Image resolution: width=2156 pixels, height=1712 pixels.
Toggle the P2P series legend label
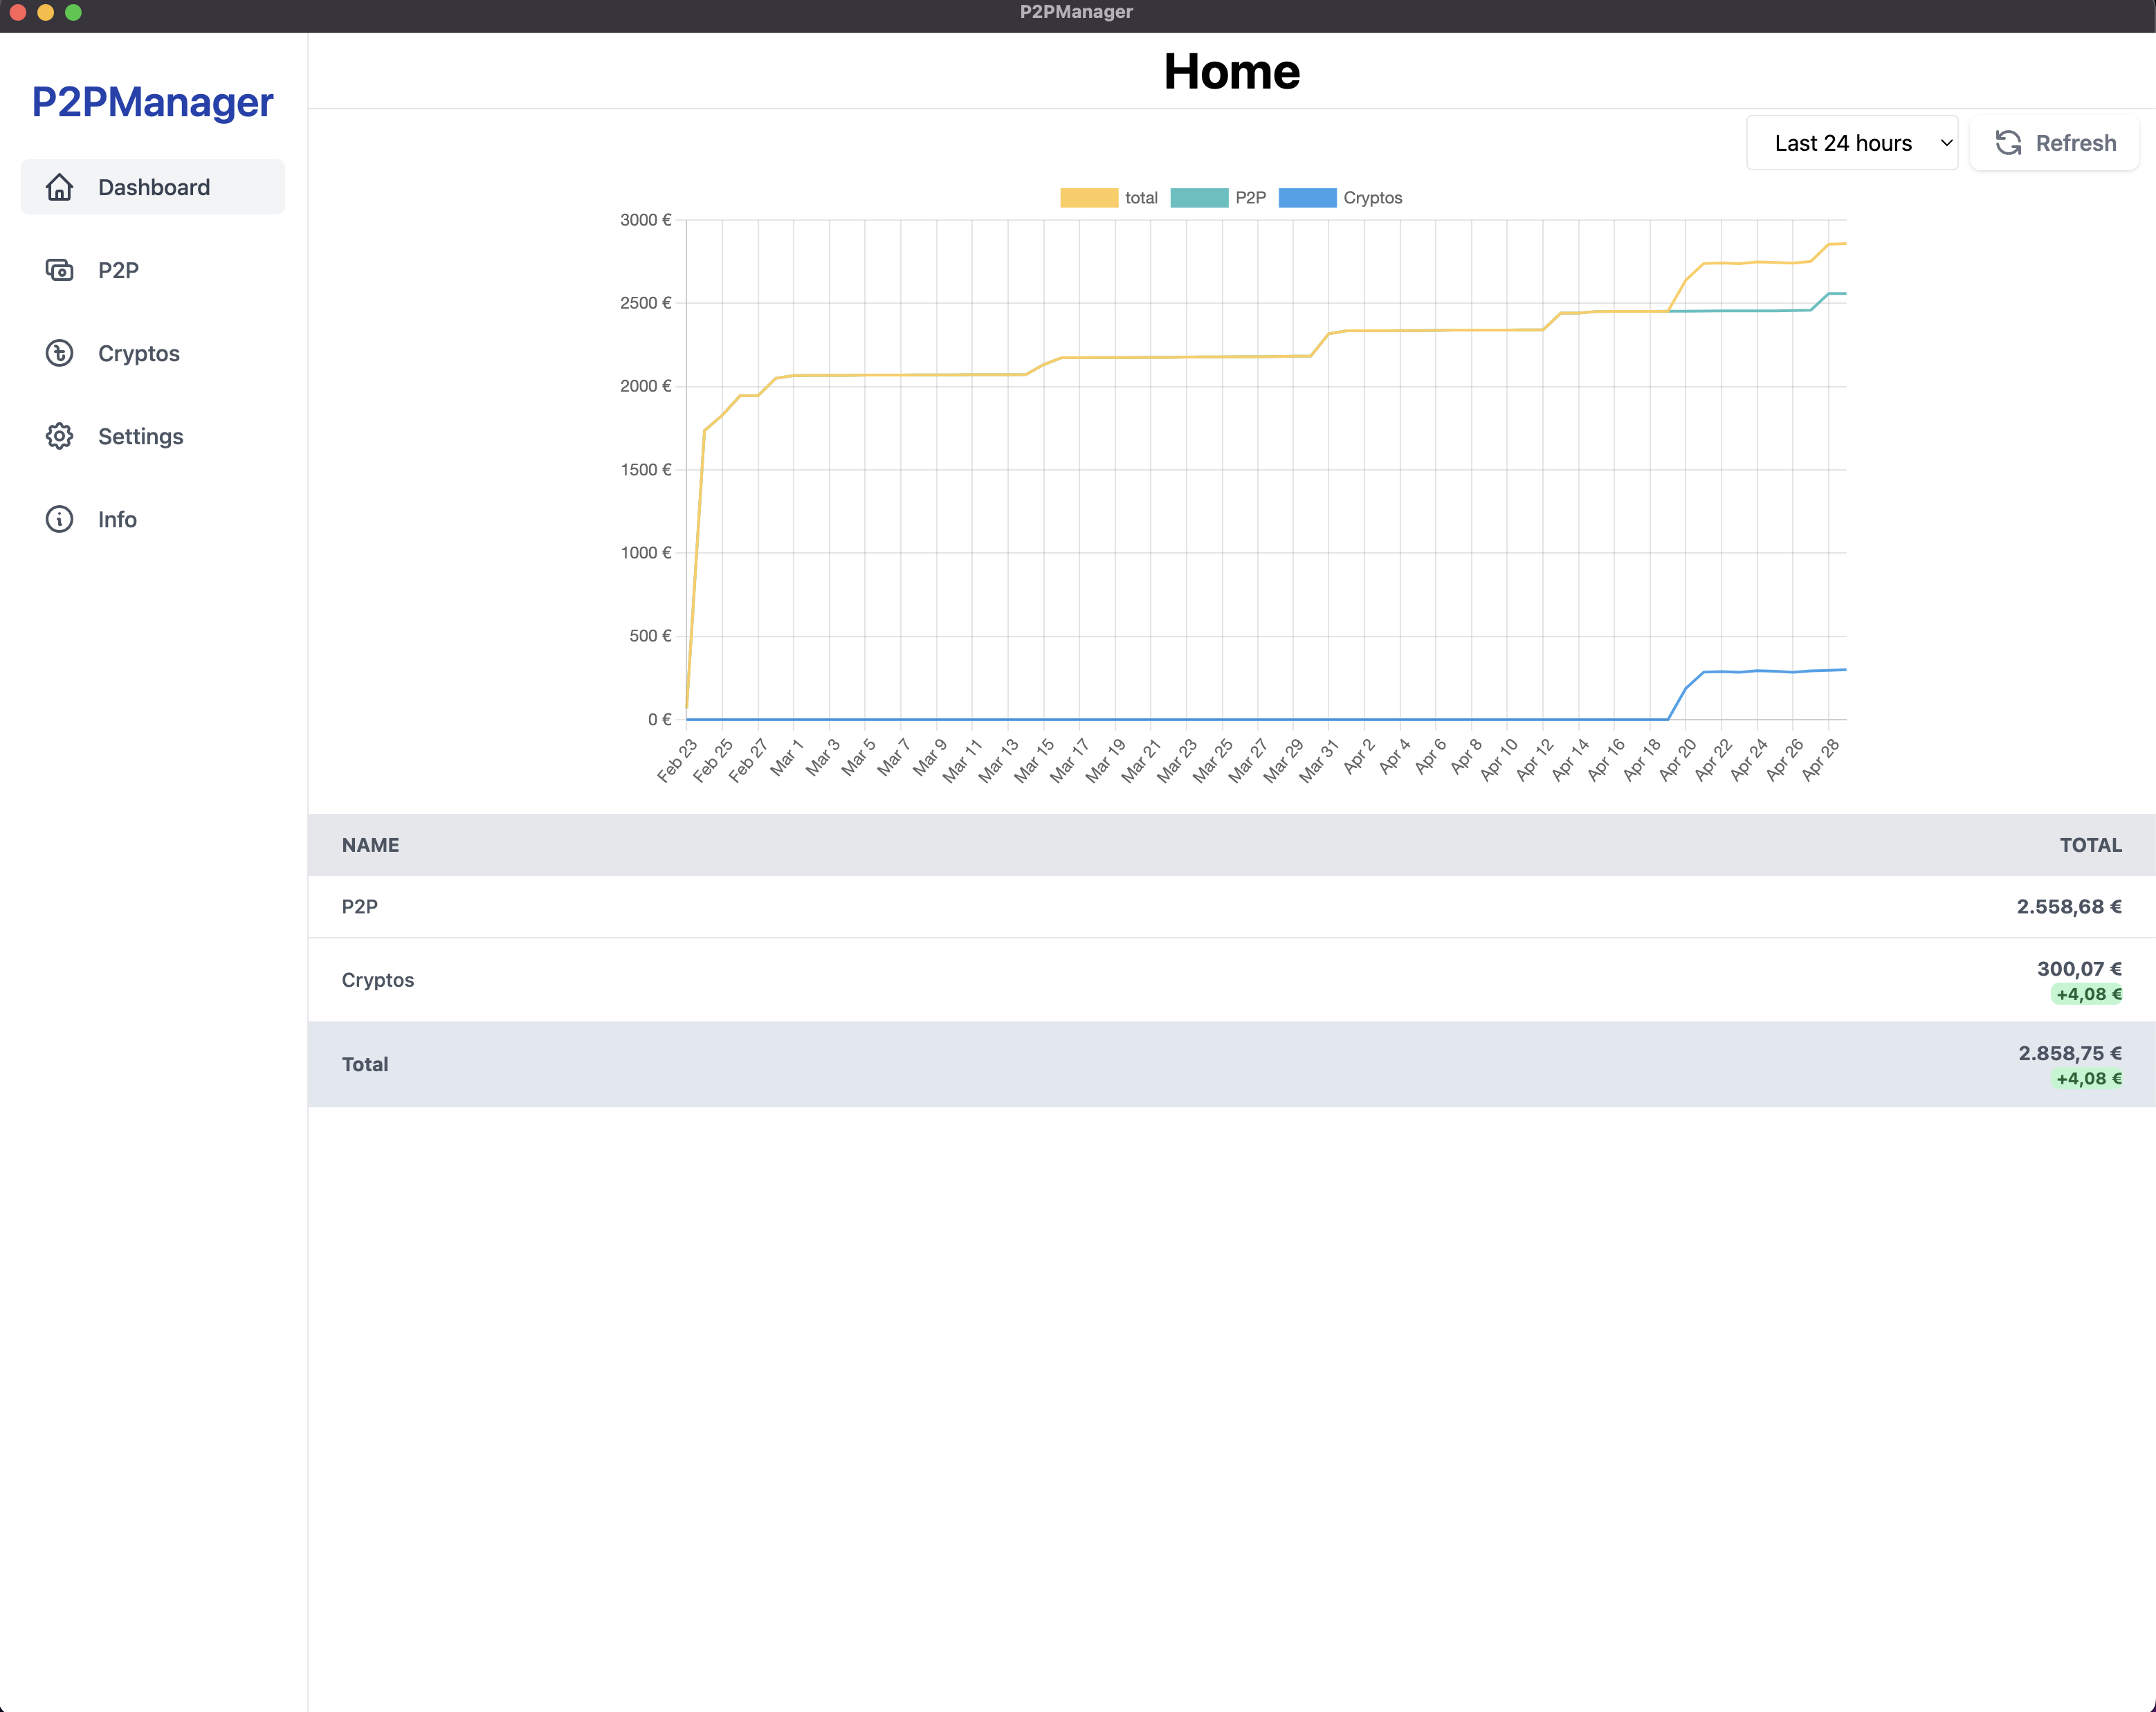(1250, 198)
